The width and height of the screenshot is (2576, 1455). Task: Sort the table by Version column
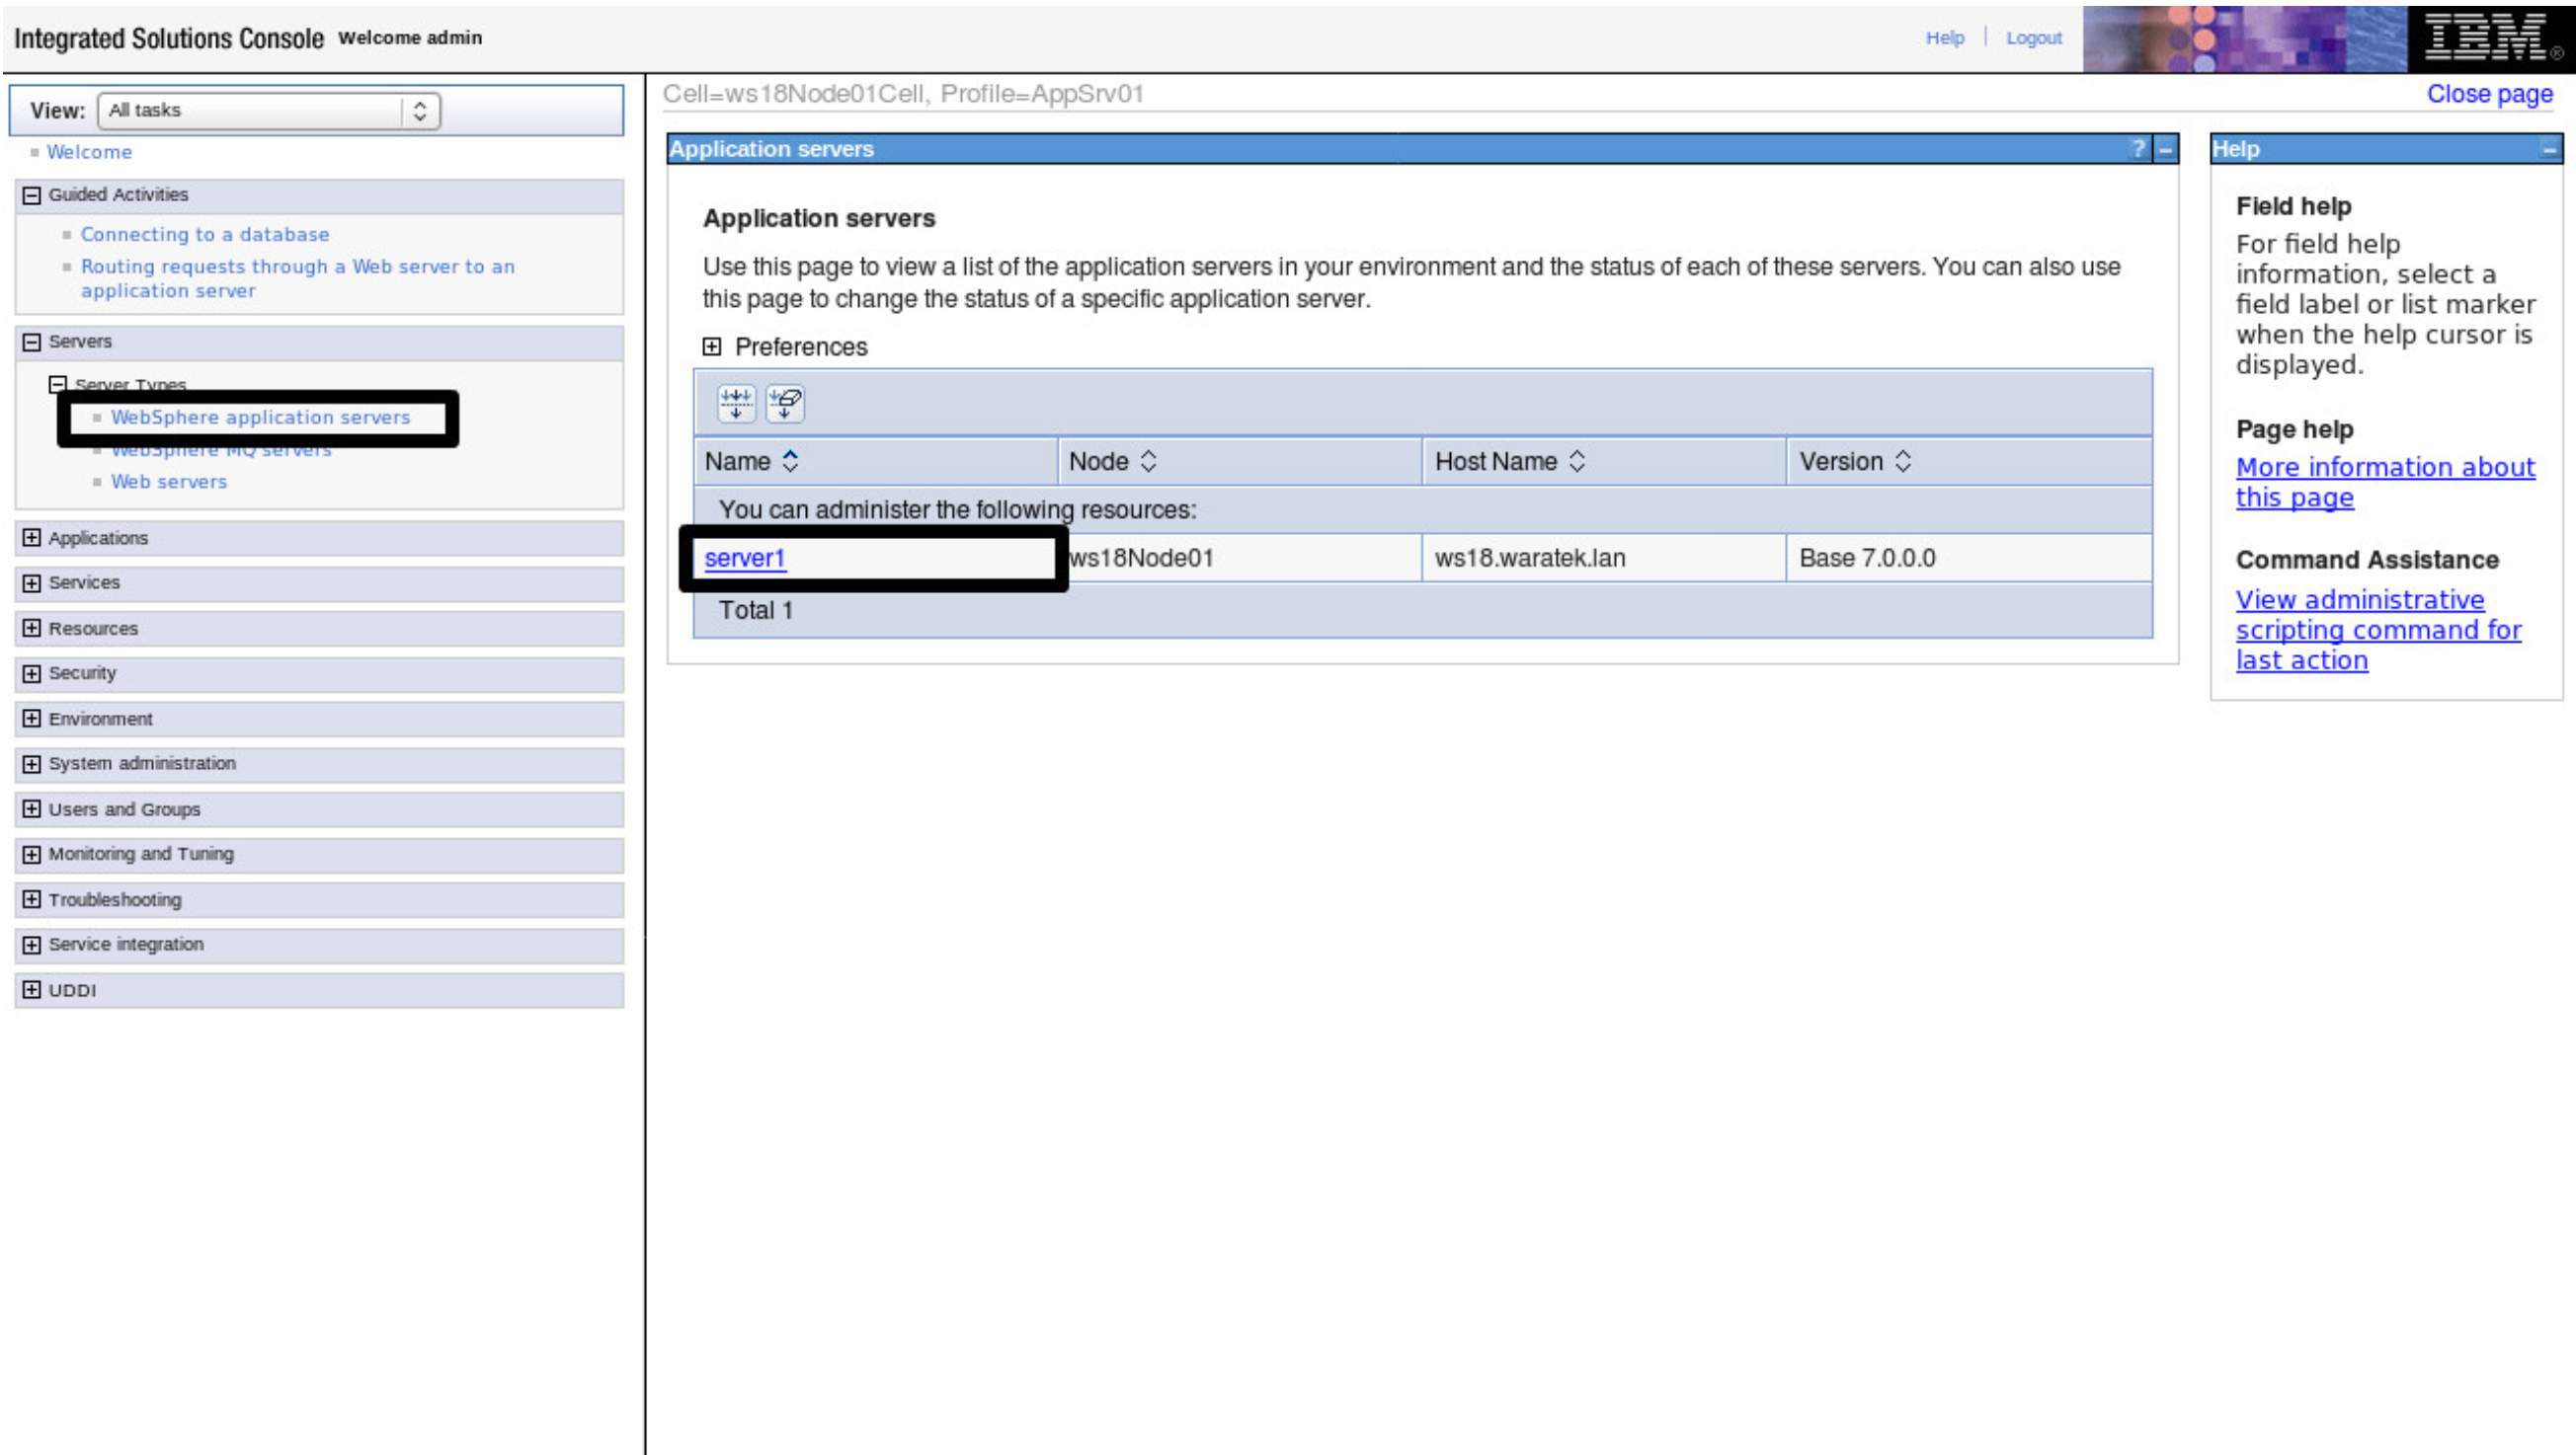1903,462
